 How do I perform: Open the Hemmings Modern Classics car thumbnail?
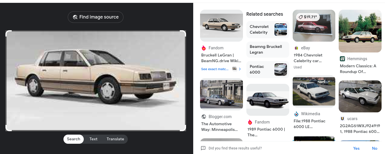point(360,31)
